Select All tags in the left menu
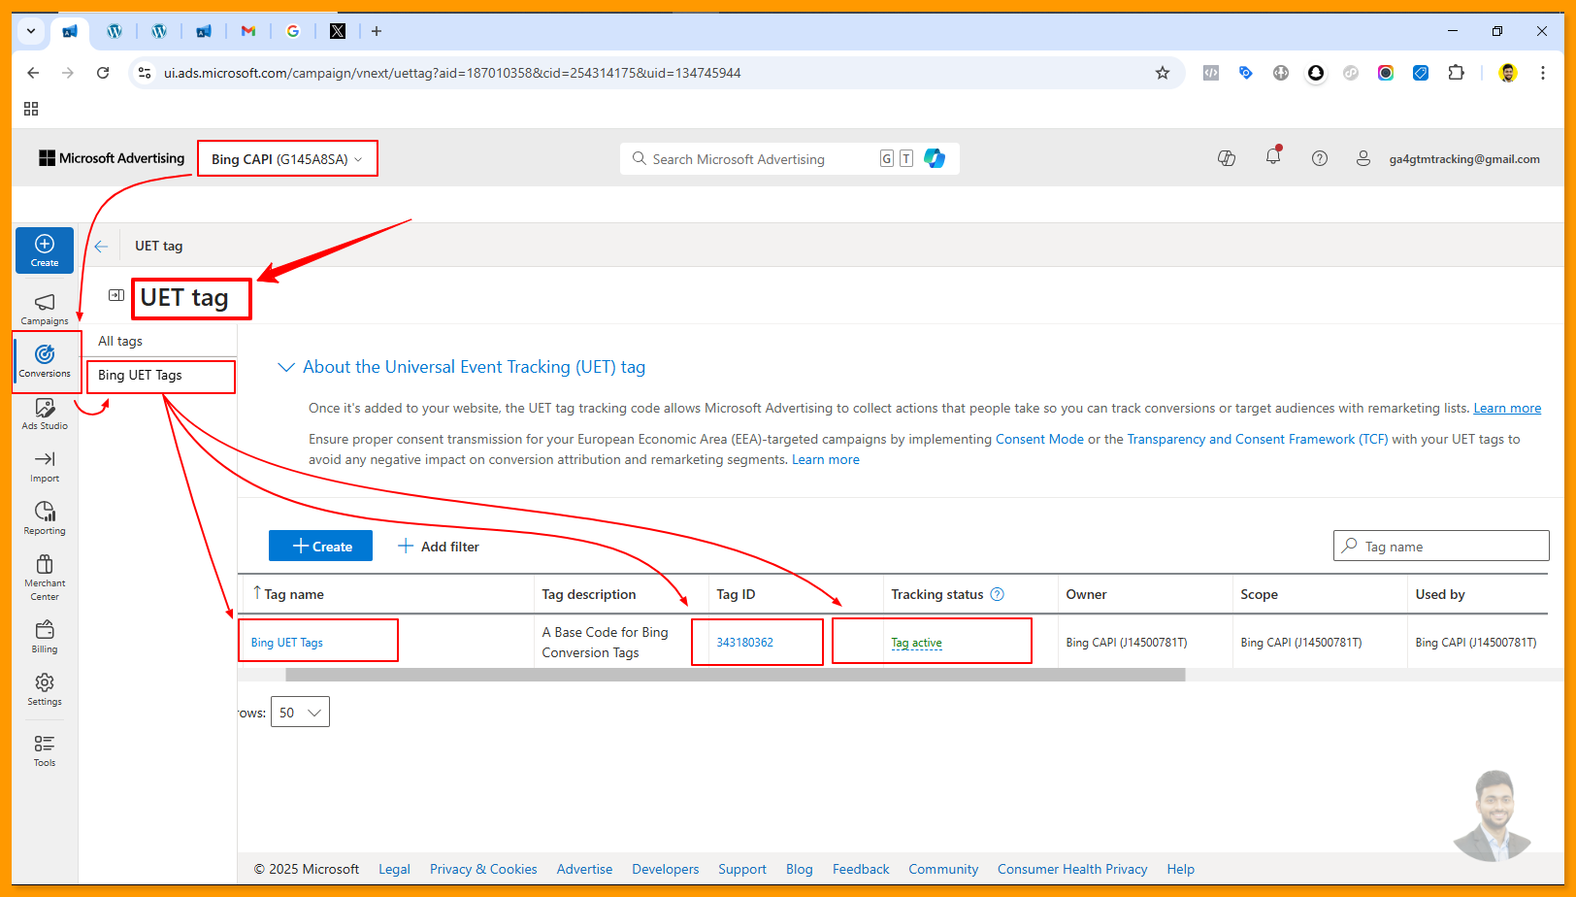 (120, 341)
